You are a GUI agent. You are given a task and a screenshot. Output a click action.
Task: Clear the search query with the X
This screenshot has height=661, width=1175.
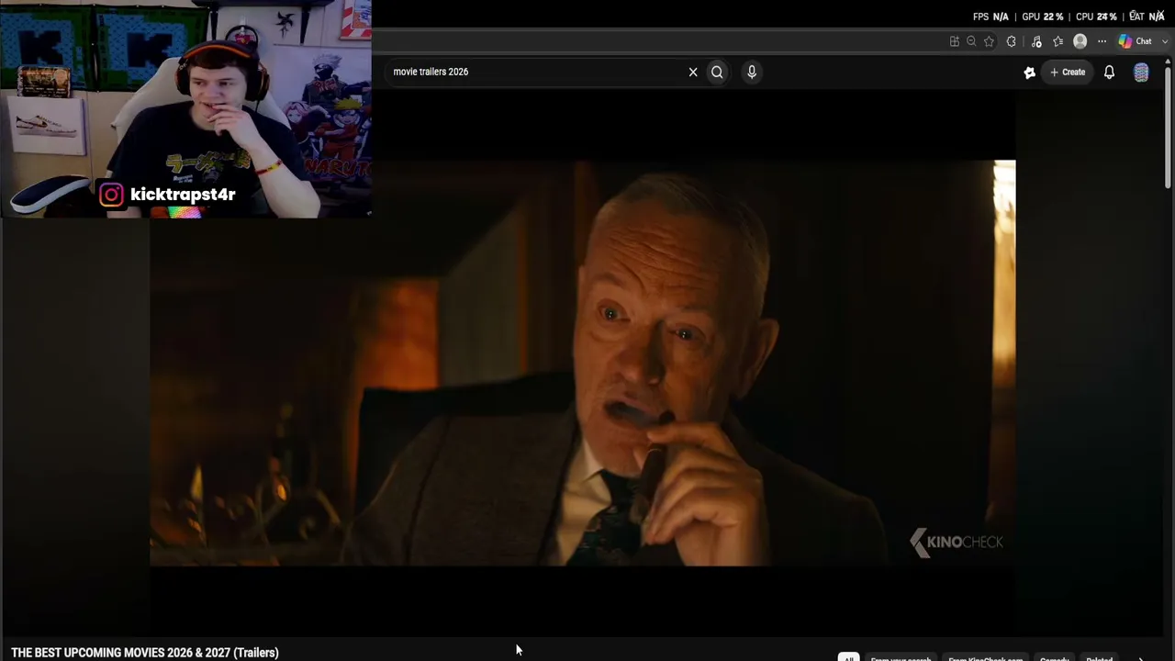click(x=693, y=72)
